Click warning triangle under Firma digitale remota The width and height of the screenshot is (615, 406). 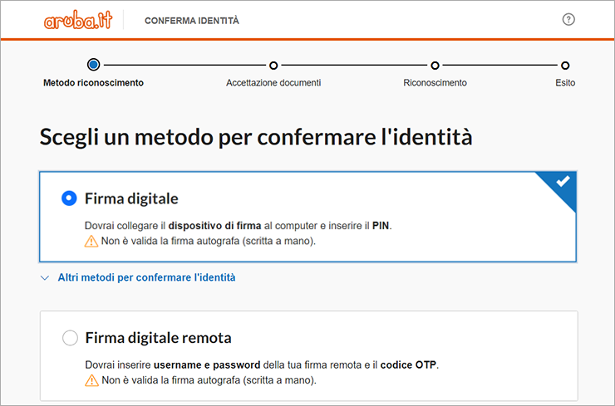91,380
